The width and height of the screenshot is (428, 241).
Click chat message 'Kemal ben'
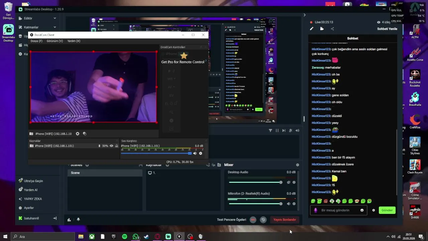[339, 171]
